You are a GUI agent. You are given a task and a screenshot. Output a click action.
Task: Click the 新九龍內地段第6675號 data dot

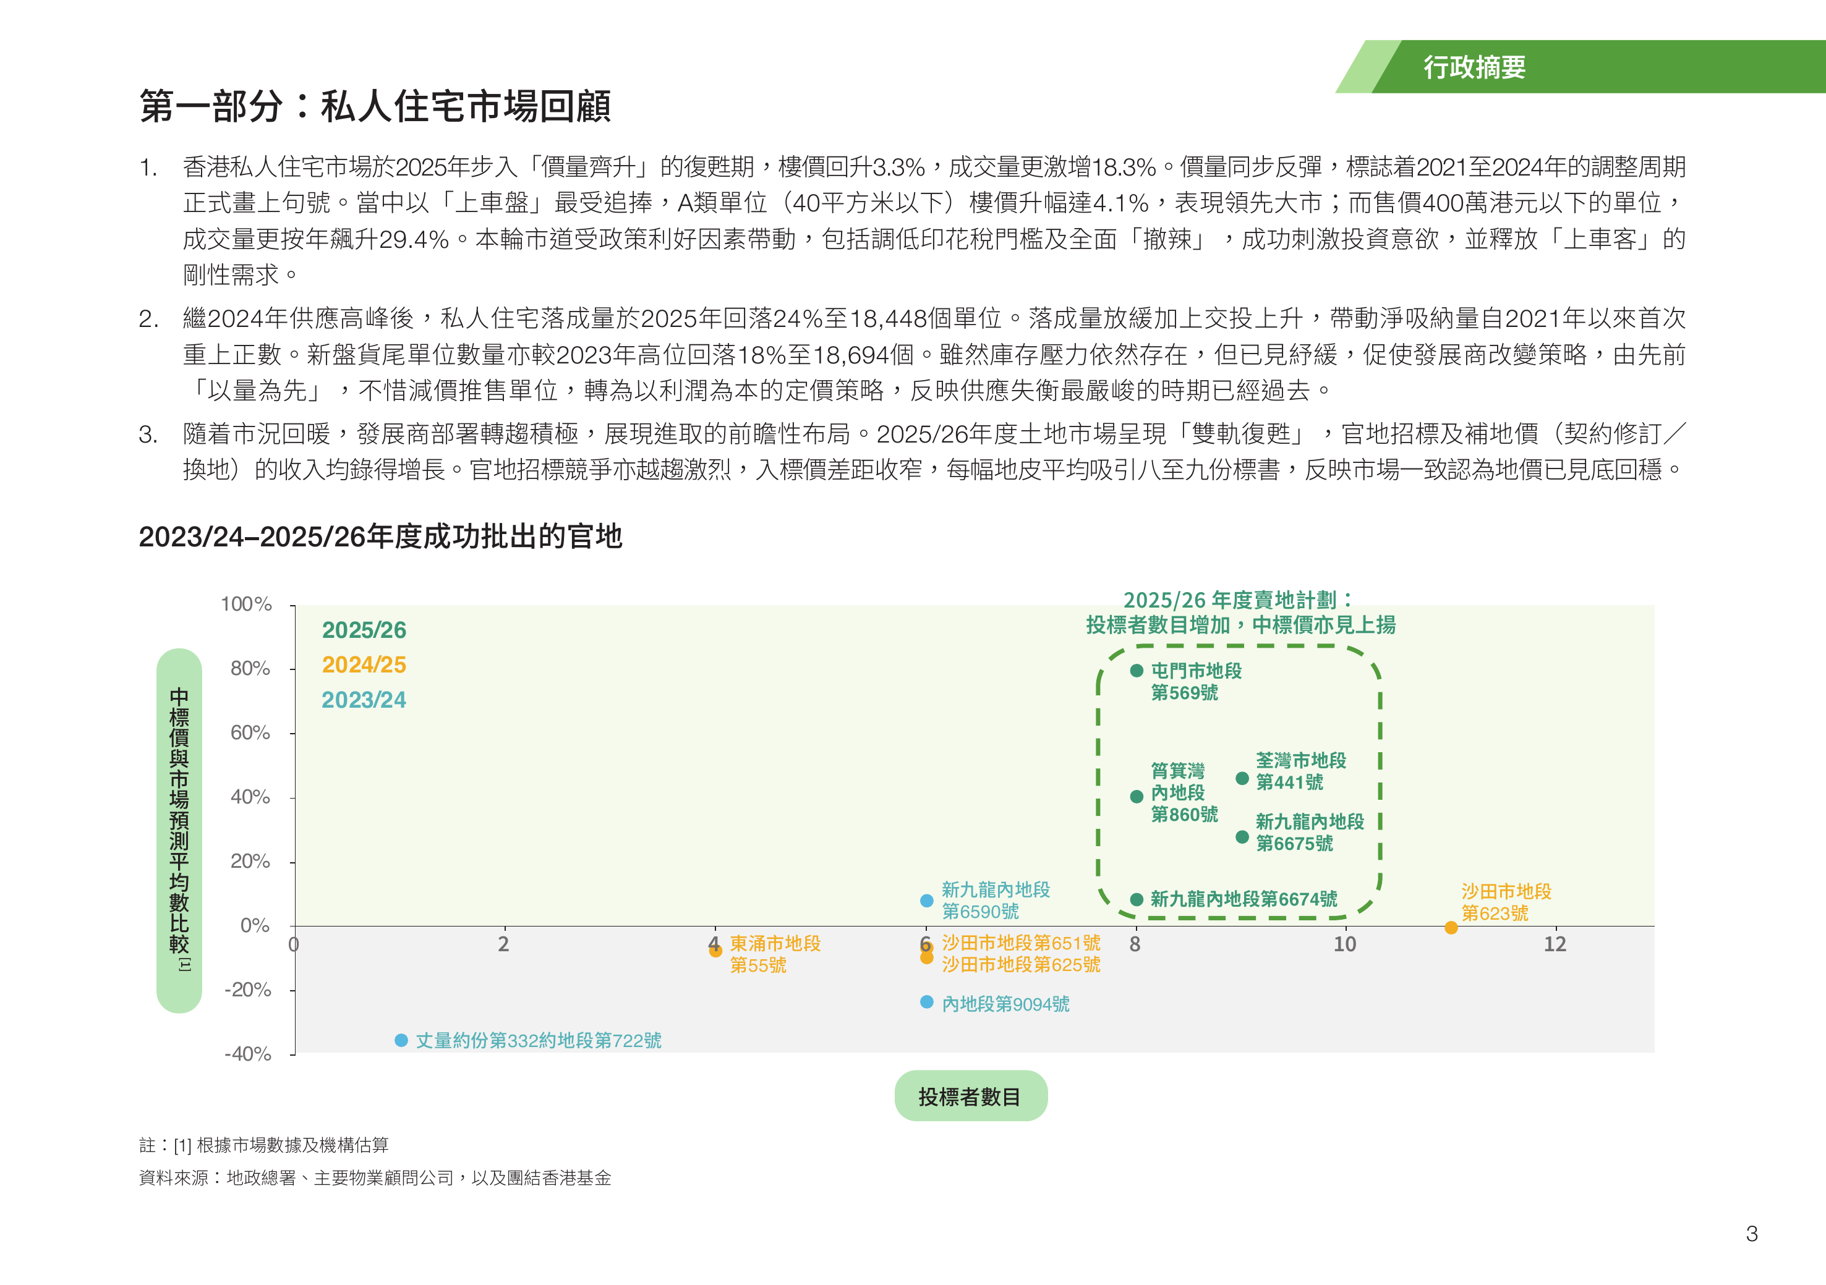1242,836
